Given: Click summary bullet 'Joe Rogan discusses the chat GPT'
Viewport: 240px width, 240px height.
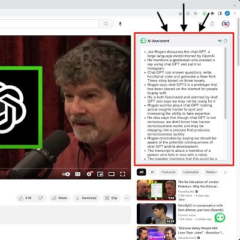Looking at the screenshot, I should [x=181, y=54].
